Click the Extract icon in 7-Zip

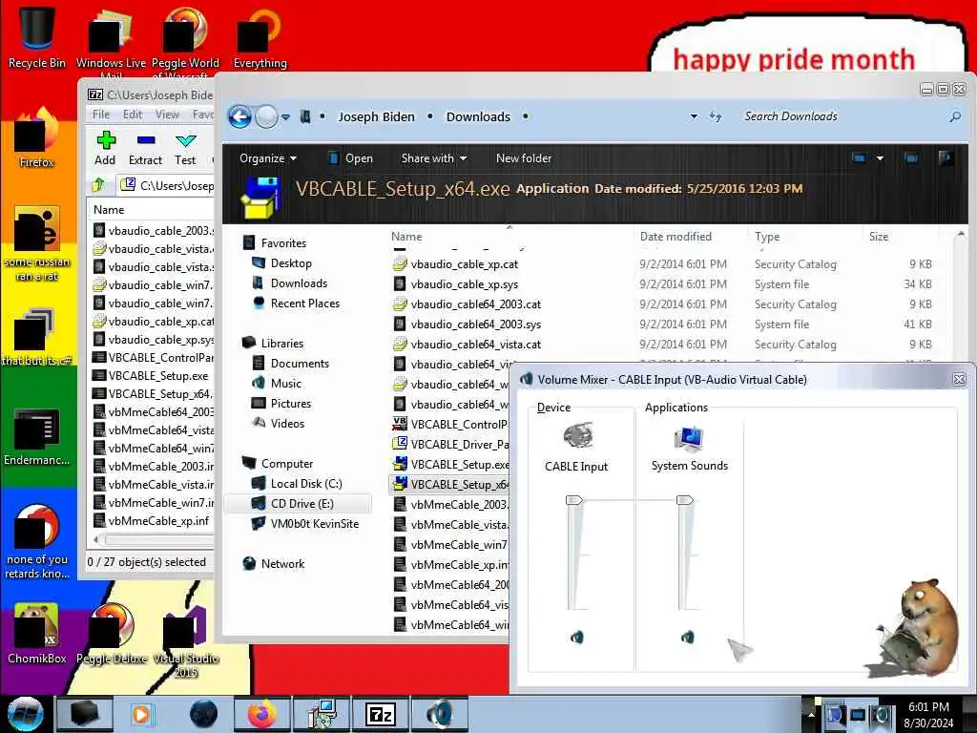(145, 141)
